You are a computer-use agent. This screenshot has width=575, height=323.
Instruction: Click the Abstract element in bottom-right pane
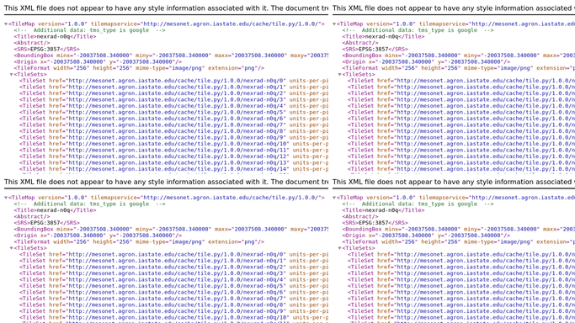coord(360,216)
